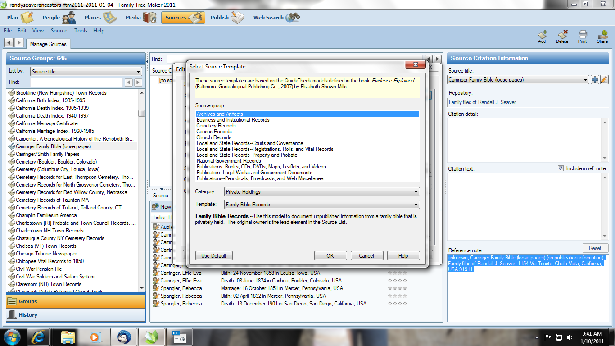Image resolution: width=615 pixels, height=346 pixels.
Task: Click the Windows Start button
Action: point(12,337)
